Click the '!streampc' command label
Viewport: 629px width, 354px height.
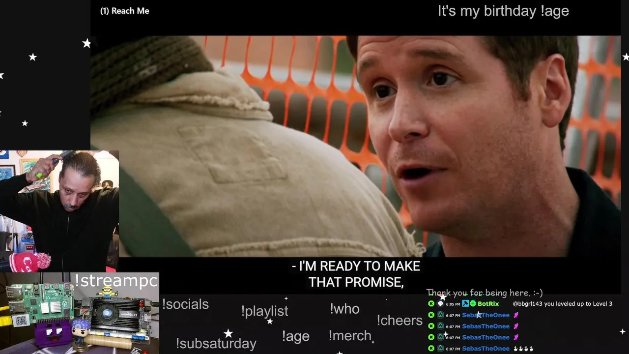click(116, 281)
